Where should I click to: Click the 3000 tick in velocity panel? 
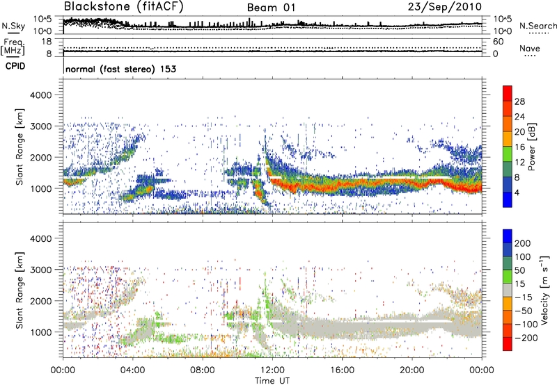(40, 270)
